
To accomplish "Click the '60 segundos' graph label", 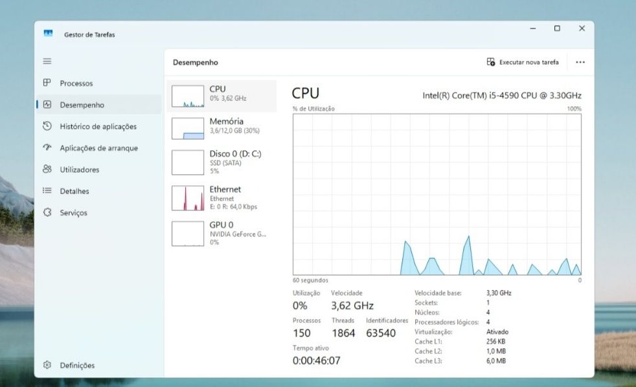I will coord(310,280).
